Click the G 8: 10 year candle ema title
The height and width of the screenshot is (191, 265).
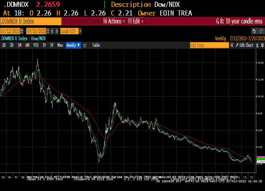[x=239, y=21]
